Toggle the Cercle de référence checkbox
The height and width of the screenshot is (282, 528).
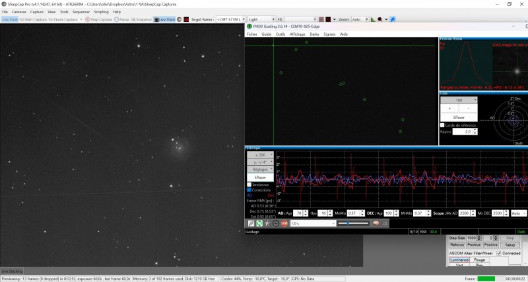(x=442, y=125)
